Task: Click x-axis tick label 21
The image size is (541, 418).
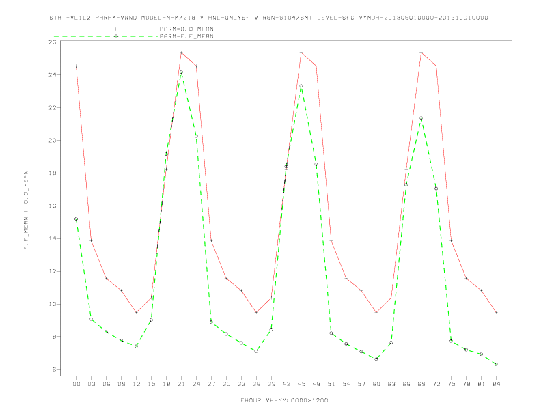Action: click(x=181, y=384)
